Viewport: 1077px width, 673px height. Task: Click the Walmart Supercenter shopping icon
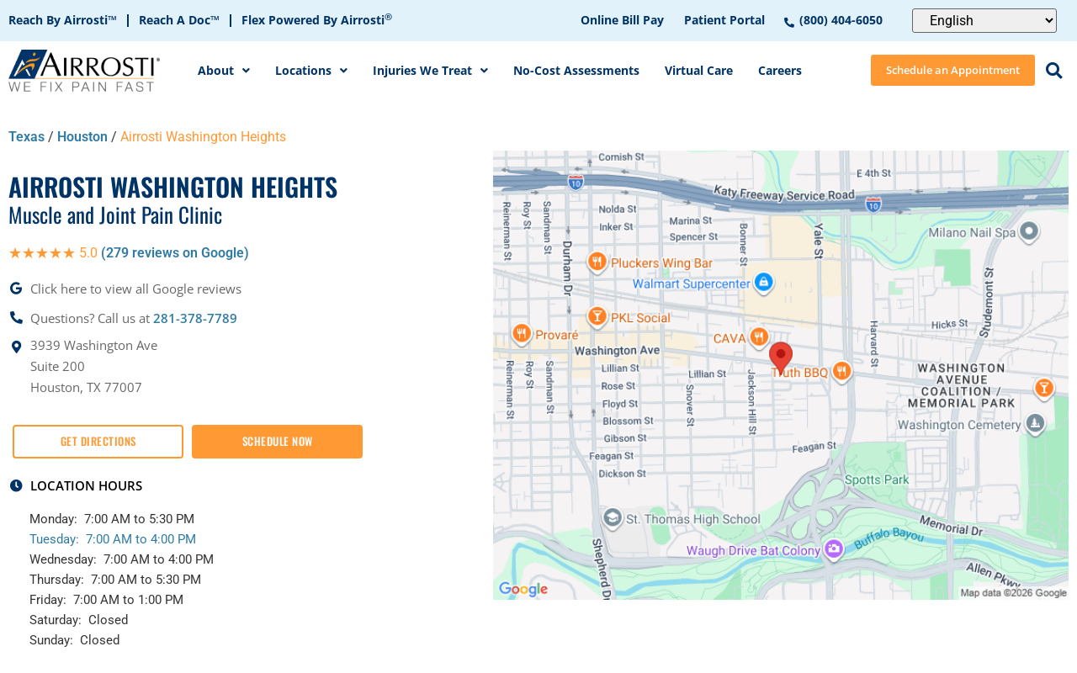(763, 283)
